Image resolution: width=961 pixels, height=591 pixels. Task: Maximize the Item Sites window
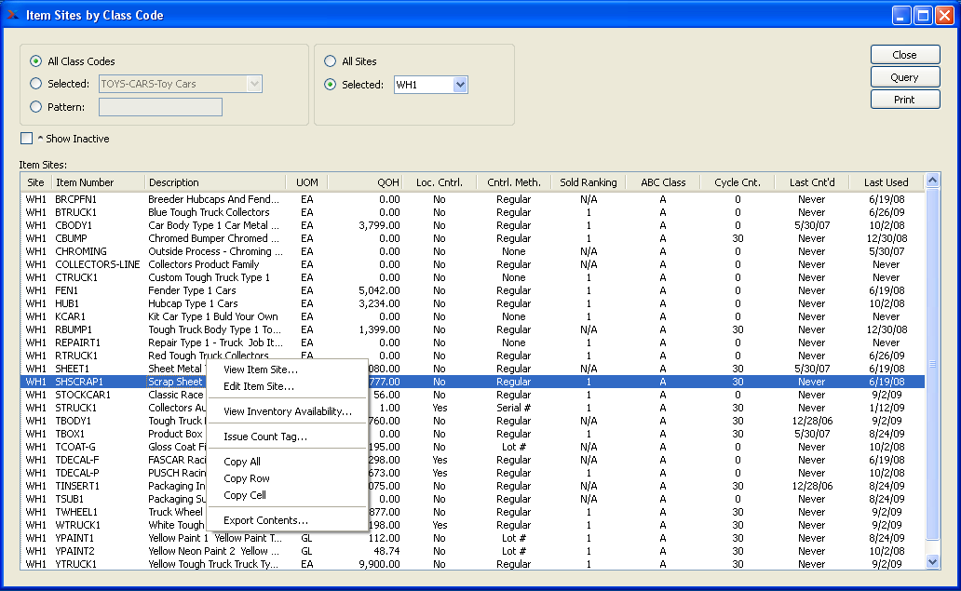click(x=923, y=15)
